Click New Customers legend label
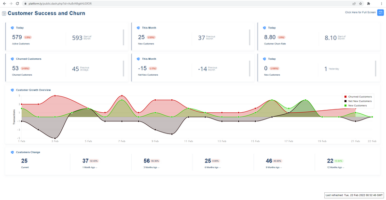The height and width of the screenshot is (200, 386). (x=358, y=106)
